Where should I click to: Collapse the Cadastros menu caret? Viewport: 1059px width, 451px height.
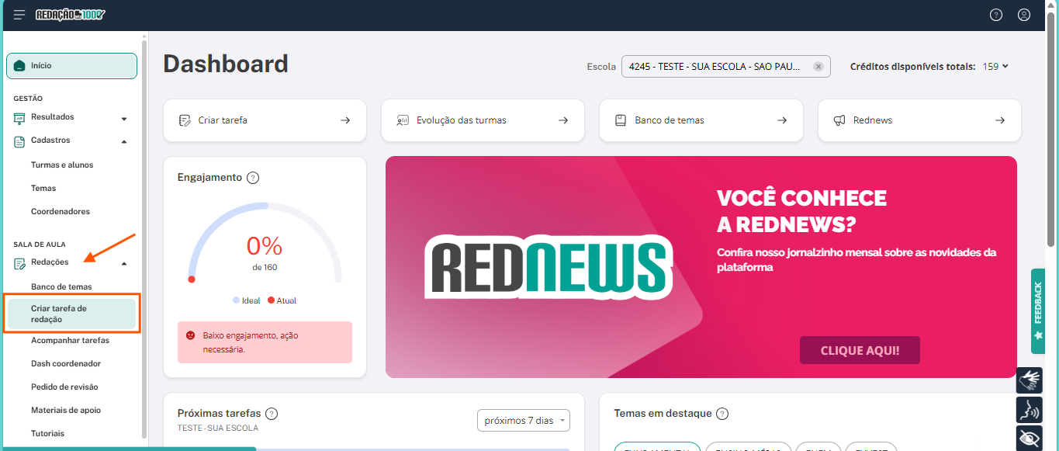coord(124,141)
